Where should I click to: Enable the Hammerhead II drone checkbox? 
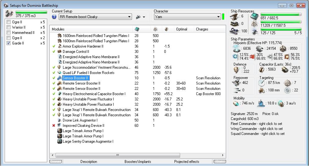(x=8, y=33)
